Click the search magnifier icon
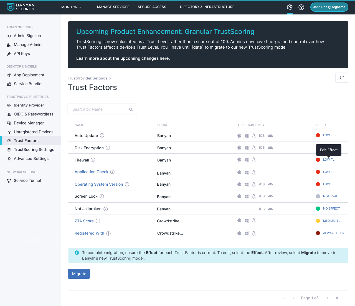The image size is (355, 306). click(131, 110)
